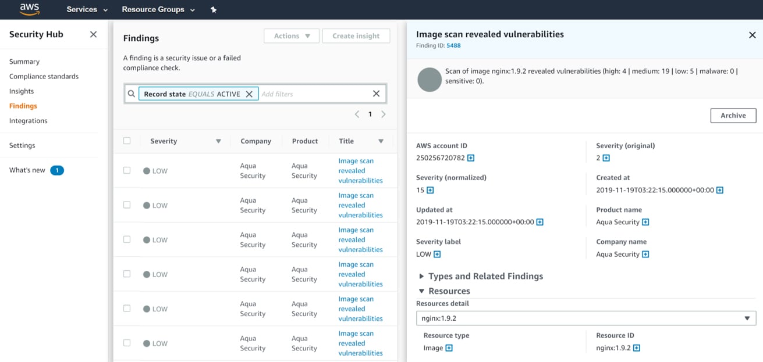Open second Image scan revealed vulnerabilities link
This screenshot has height=362, width=763.
point(360,205)
